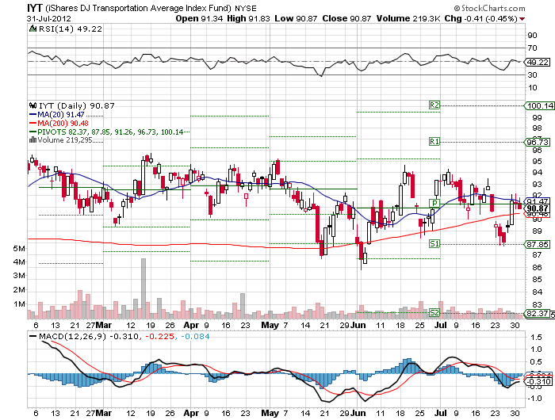Click the 5M volume axis label
The image size is (555, 420).
[19, 248]
